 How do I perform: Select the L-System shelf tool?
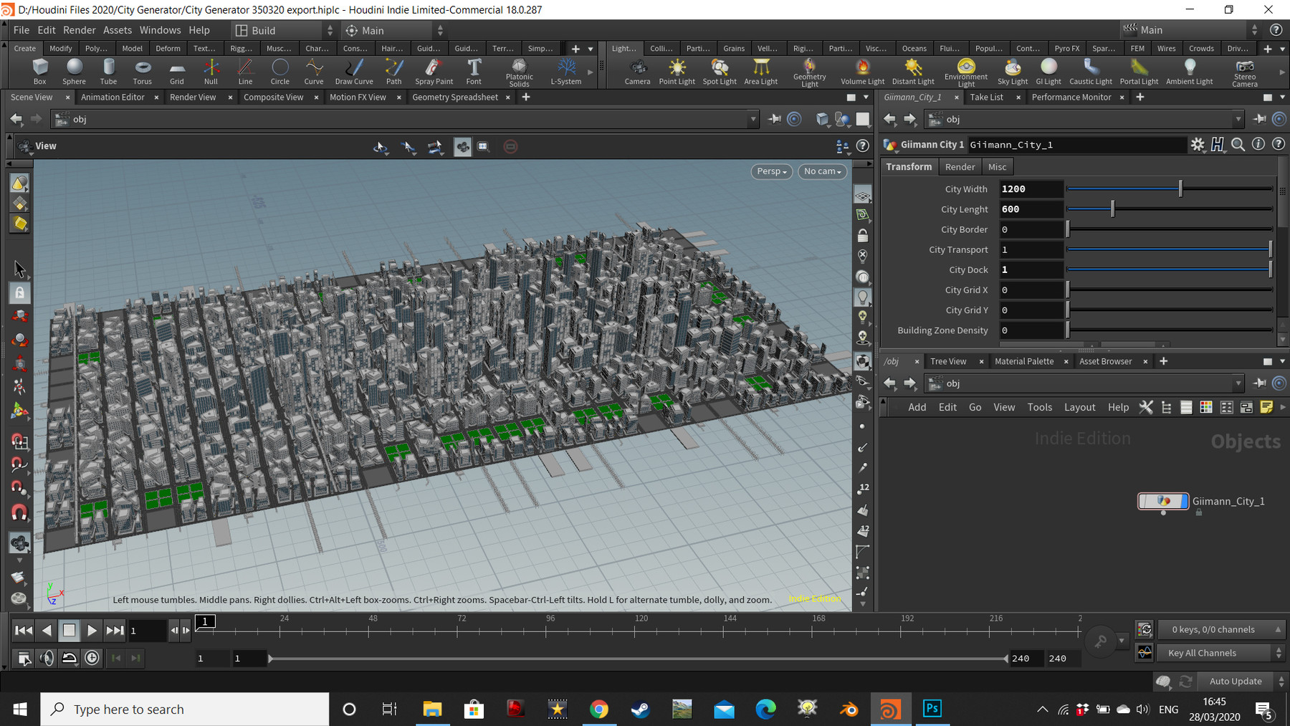click(567, 72)
